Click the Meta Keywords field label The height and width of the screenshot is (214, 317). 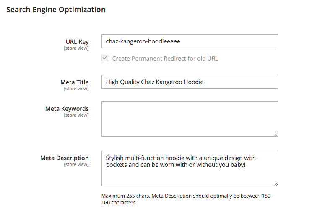[67, 109]
